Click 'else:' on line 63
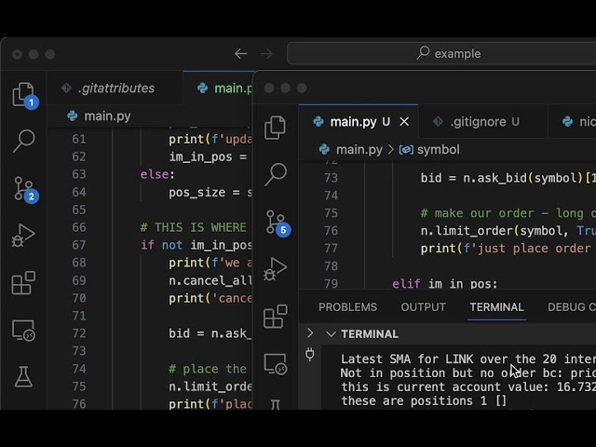The height and width of the screenshot is (447, 596). coord(157,174)
